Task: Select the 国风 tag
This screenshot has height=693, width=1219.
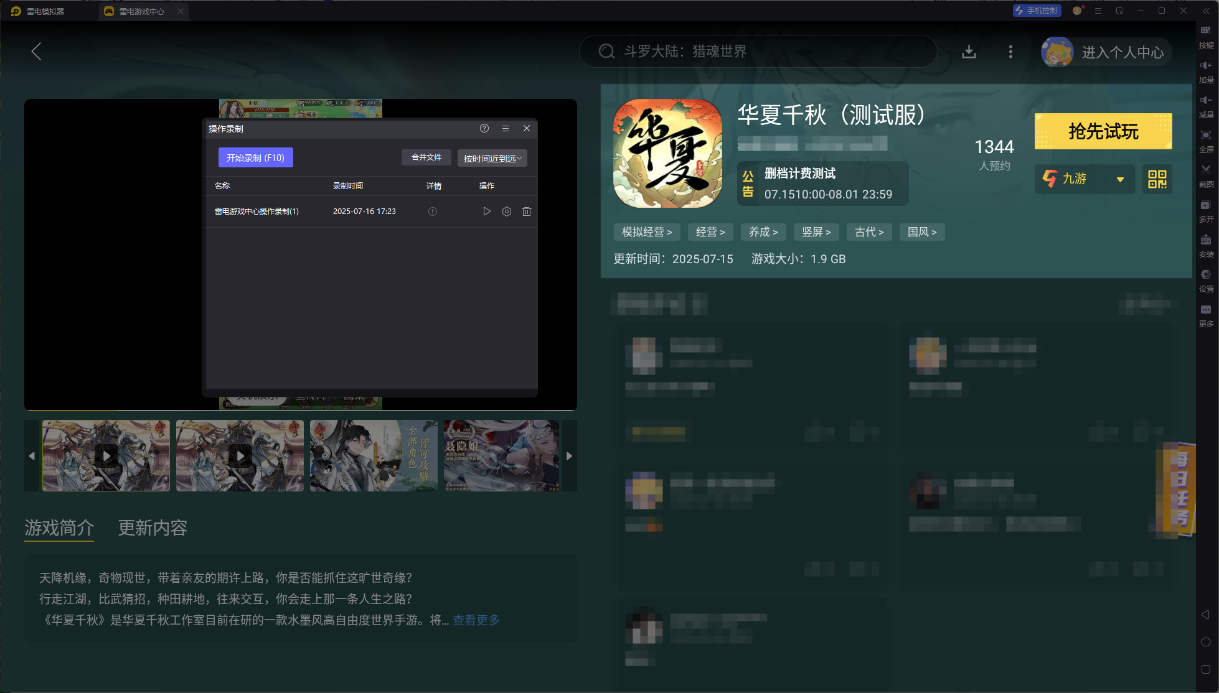Action: (922, 232)
